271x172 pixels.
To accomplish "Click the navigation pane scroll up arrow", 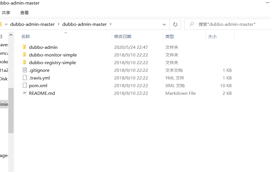I will (x=11, y=35).
